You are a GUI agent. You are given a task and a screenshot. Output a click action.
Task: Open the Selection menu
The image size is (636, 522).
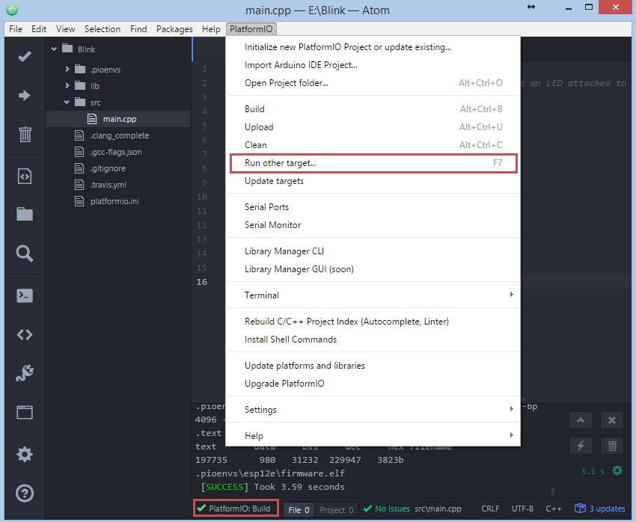103,29
